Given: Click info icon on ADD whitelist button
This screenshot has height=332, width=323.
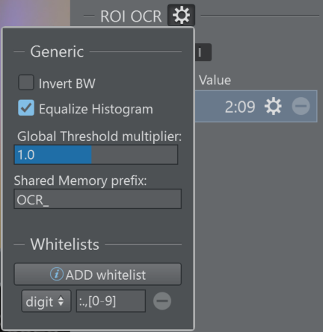Looking at the screenshot, I should coord(57,275).
